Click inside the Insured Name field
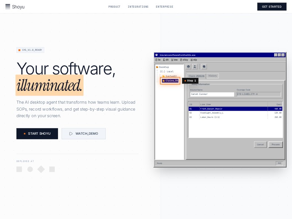 tap(212, 94)
